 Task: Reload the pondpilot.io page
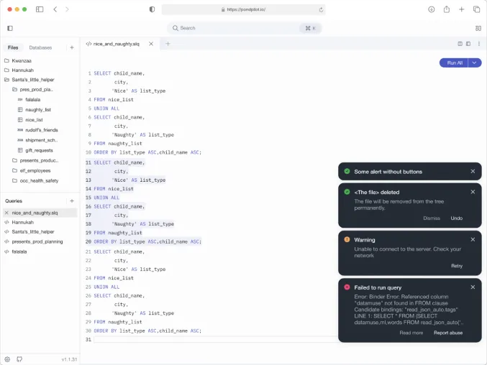point(321,9)
